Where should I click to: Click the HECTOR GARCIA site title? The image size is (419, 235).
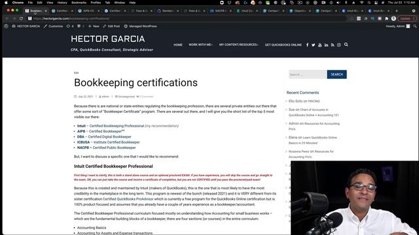108,39
